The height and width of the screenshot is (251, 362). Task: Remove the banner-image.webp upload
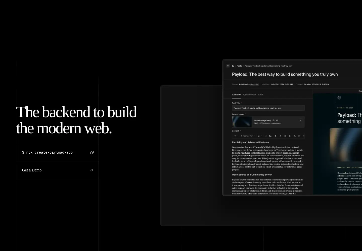tap(301, 120)
